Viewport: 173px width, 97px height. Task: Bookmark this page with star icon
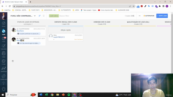tap(134, 6)
